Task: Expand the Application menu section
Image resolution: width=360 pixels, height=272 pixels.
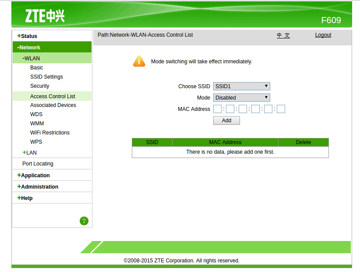Action: coord(33,176)
